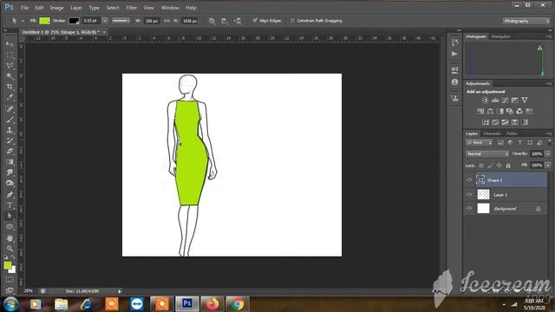
Task: Select the Healing Brush tool
Action: 10,108
